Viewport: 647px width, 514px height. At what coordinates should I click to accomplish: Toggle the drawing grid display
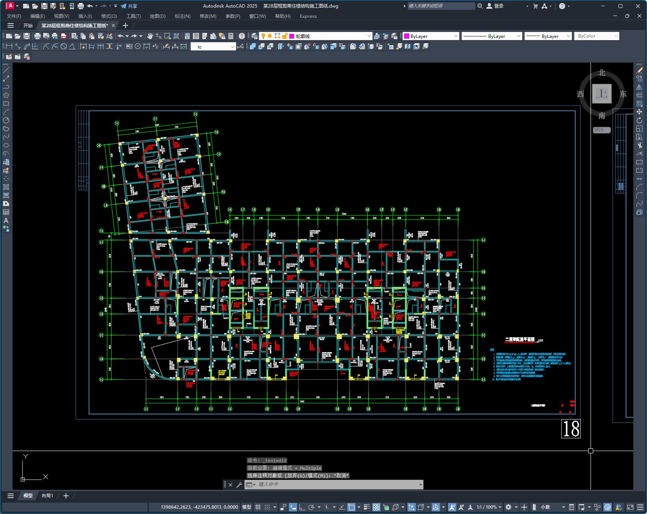258,507
